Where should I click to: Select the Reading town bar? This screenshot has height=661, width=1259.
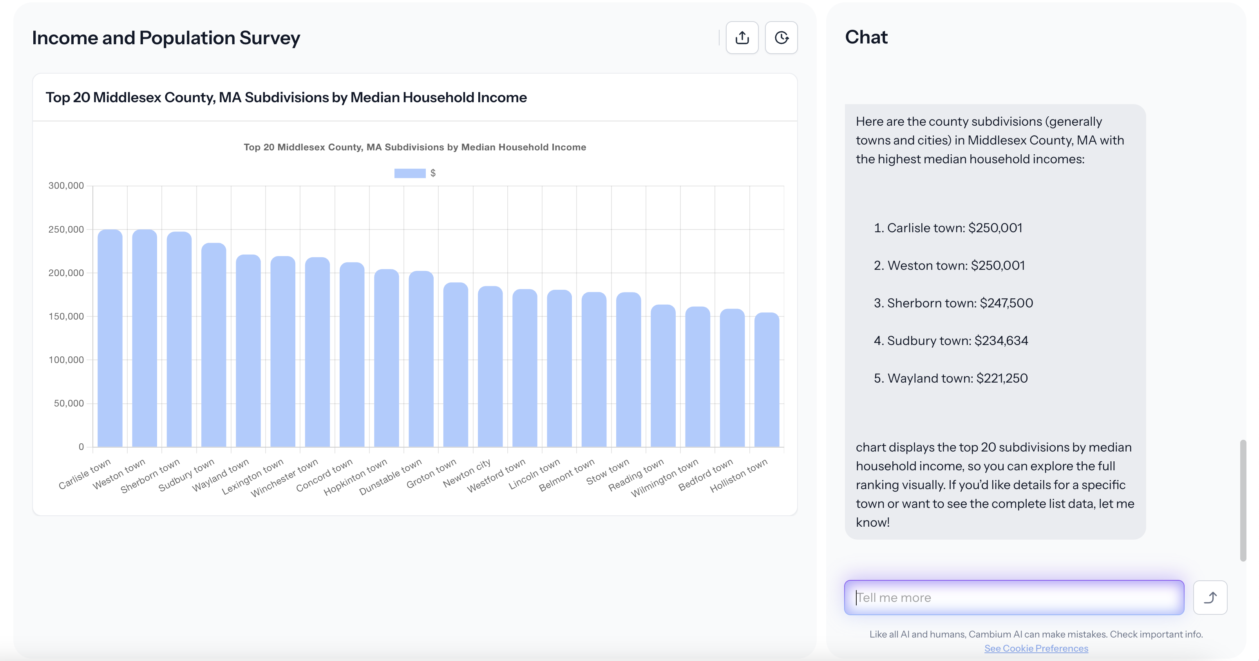pos(663,376)
